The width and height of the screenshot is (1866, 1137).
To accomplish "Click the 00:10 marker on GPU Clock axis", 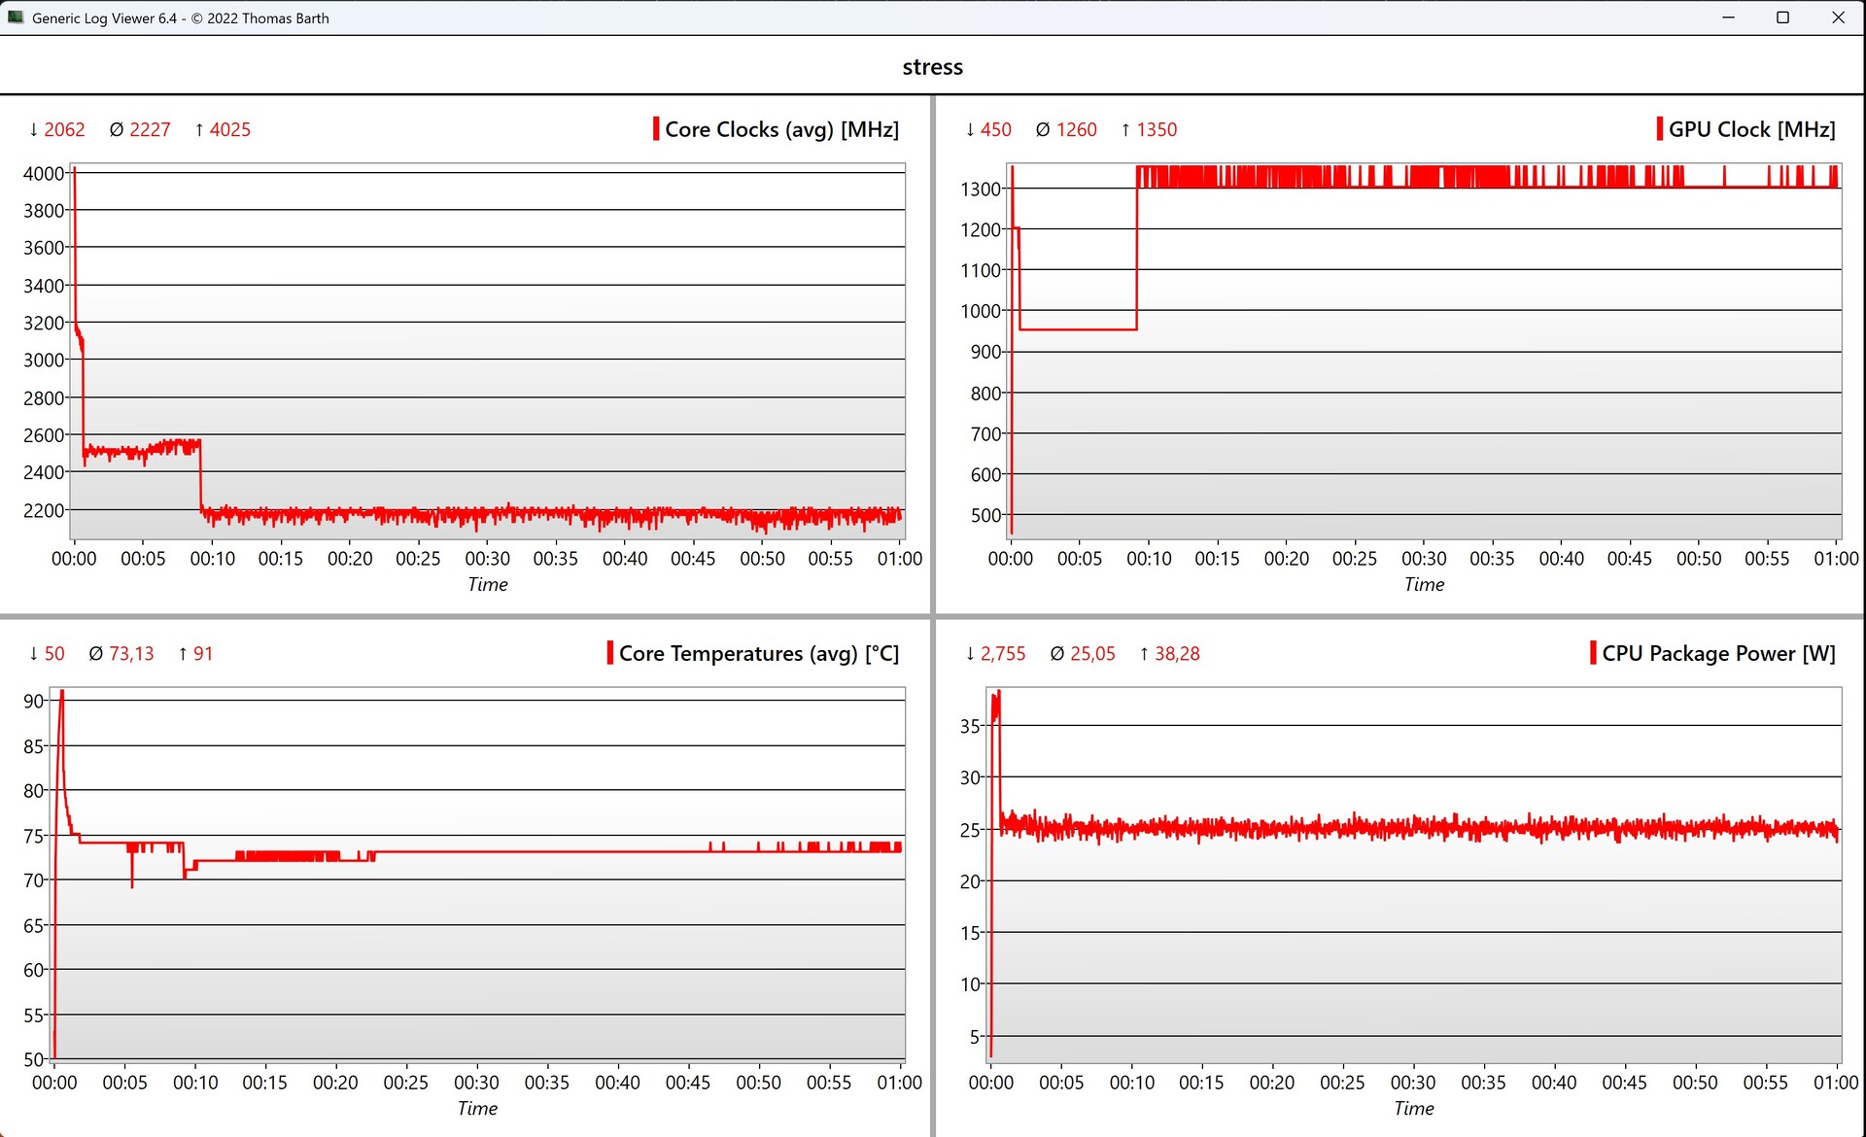I will tap(1149, 559).
